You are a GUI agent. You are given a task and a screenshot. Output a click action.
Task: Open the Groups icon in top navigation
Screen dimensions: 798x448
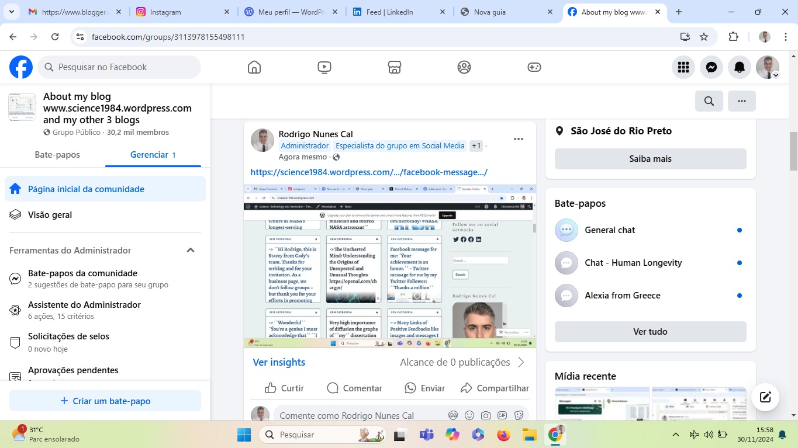(464, 67)
